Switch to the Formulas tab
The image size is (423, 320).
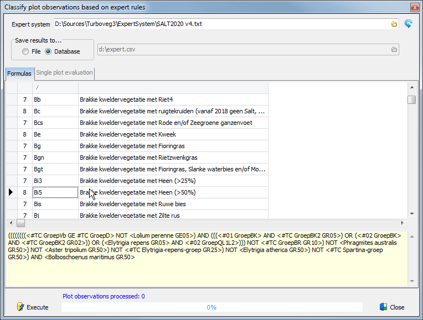pyautogui.click(x=19, y=74)
